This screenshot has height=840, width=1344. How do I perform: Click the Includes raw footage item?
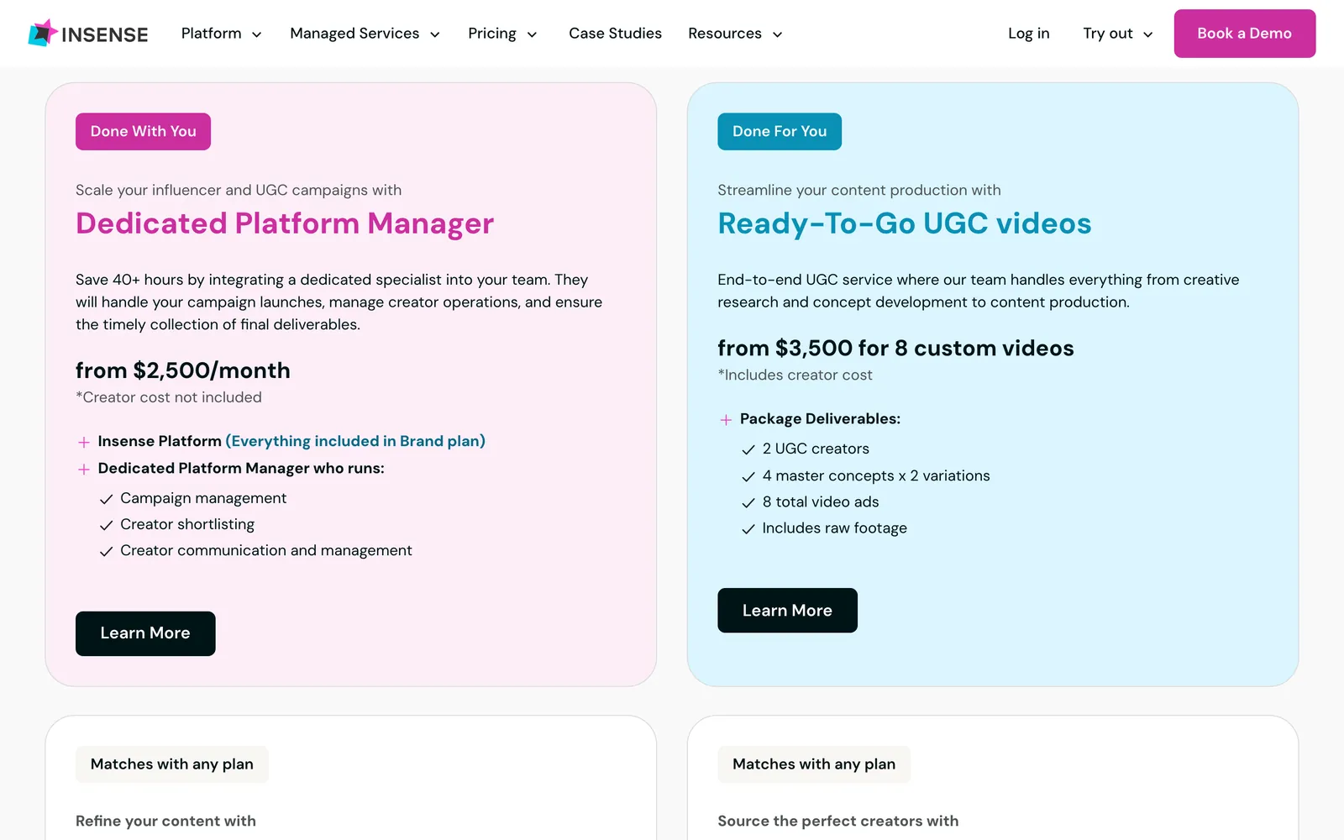click(834, 528)
